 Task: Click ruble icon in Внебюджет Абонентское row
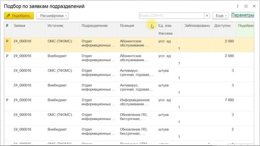7,56
